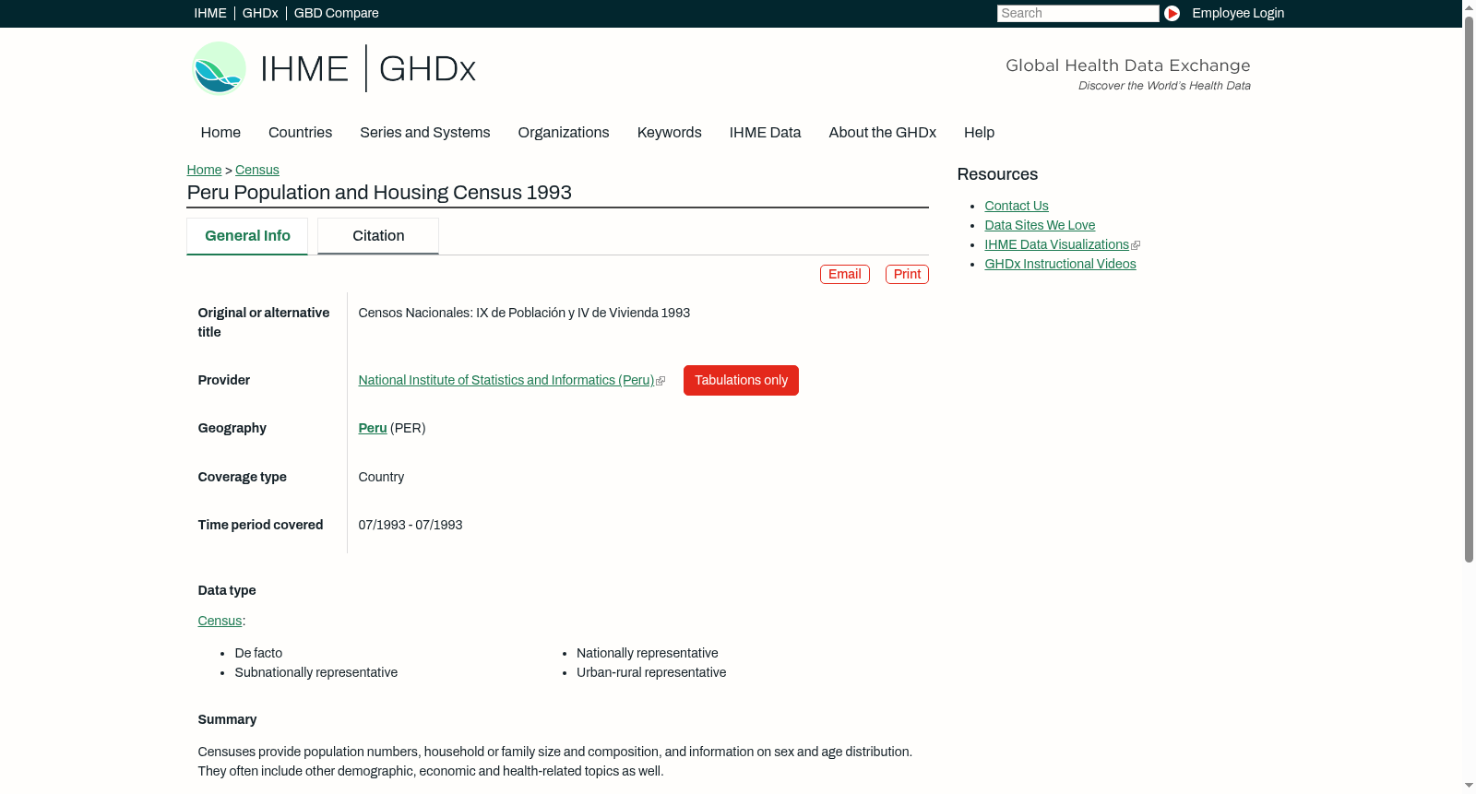Click the Time period covered label
Viewport: 1476px width, 794px height.
point(260,525)
